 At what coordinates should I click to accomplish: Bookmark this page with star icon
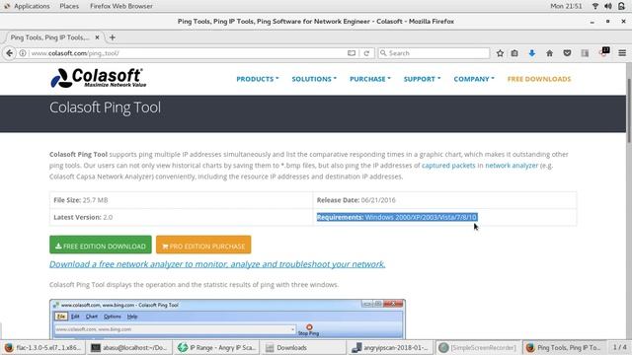[500, 53]
